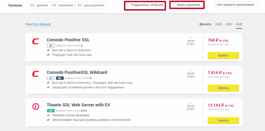Viewport: 265px width, 131px height.
Task: Click the 7 014 ₽ в год price
Action: [x=220, y=73]
